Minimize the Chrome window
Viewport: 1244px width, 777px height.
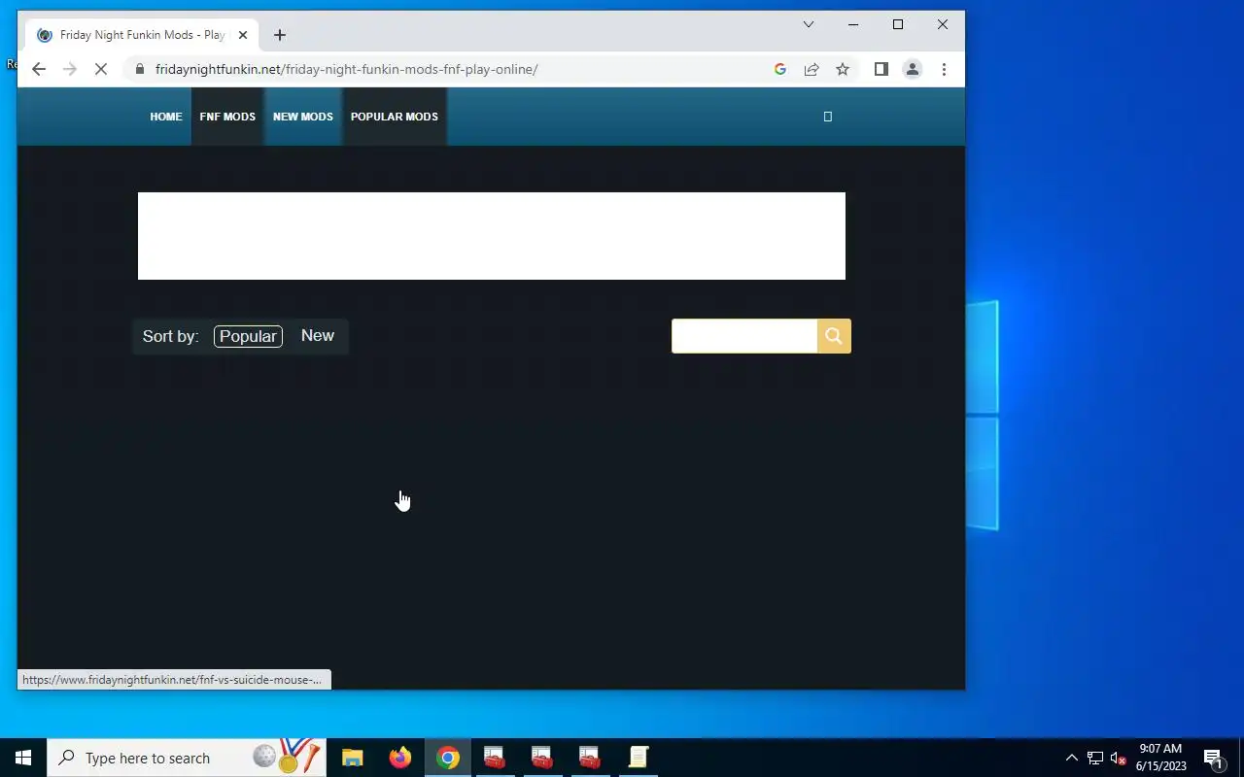coord(853,24)
